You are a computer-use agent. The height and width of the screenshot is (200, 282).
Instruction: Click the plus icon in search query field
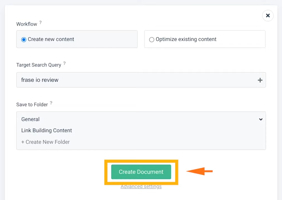click(260, 80)
